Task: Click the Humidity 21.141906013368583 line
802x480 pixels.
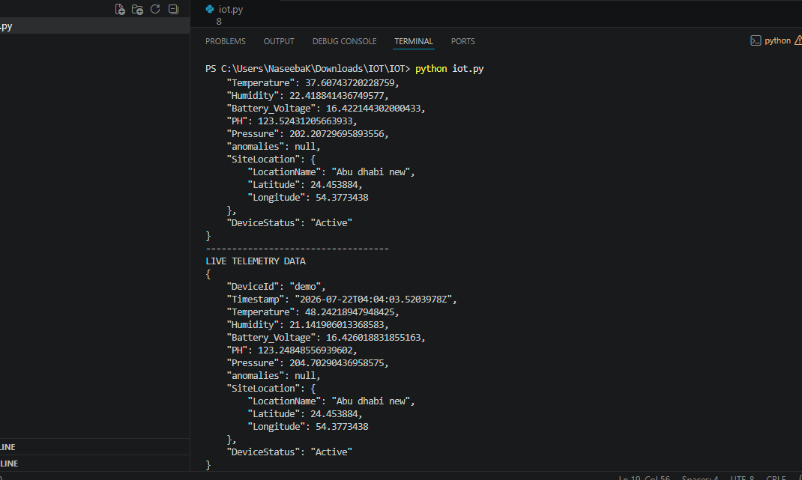Action: 307,325
